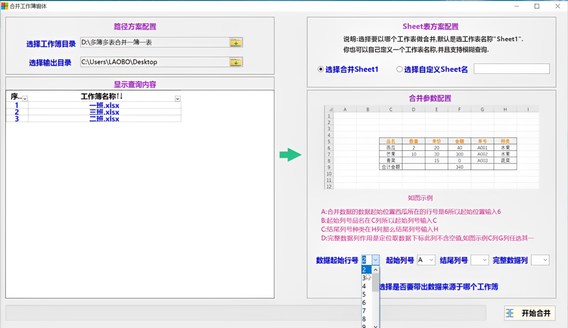Viewport: 568px width, 328px height.
Task: Minimize the 合并工作簿窗体 window
Action: click(x=517, y=6)
